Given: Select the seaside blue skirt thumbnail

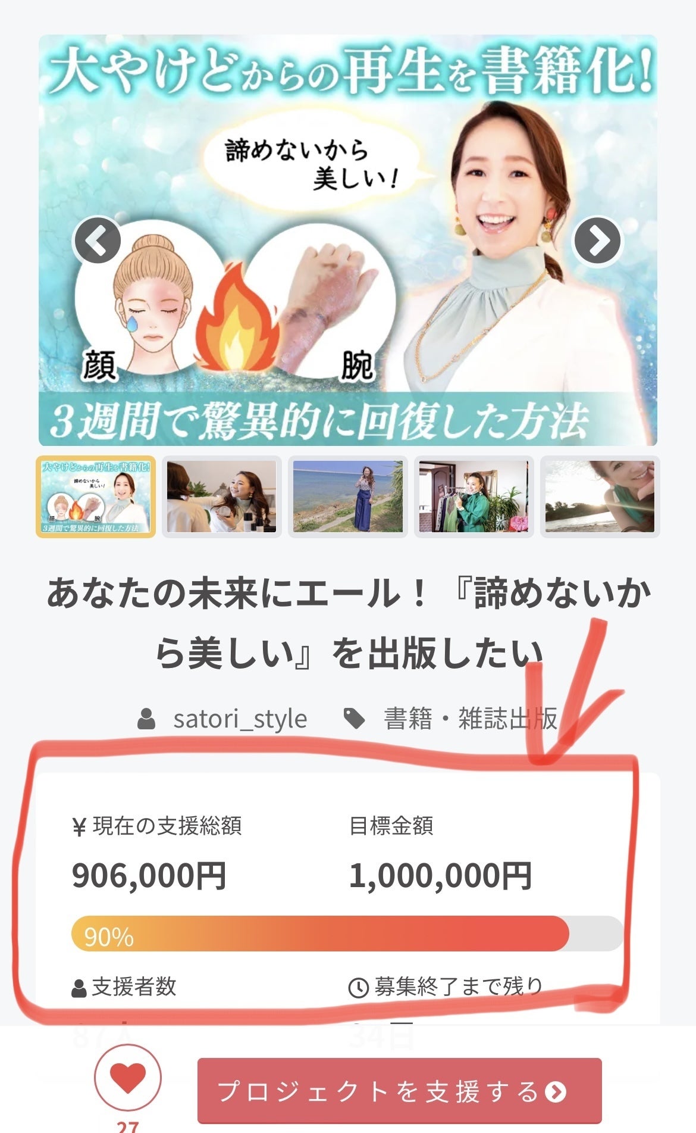Looking at the screenshot, I should pyautogui.click(x=348, y=497).
